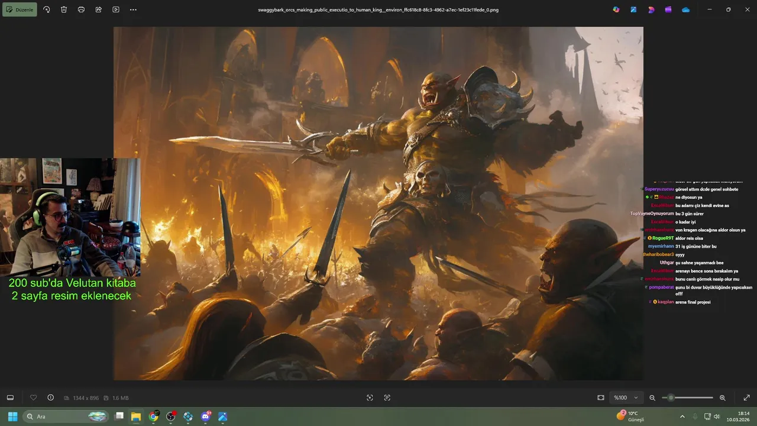Enter fullscreen with the expand arrows icon

tap(746, 398)
